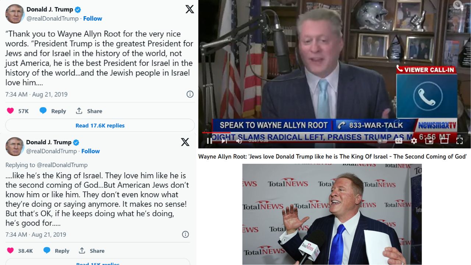
Task: Enable theater mode view
Action: point(445,140)
